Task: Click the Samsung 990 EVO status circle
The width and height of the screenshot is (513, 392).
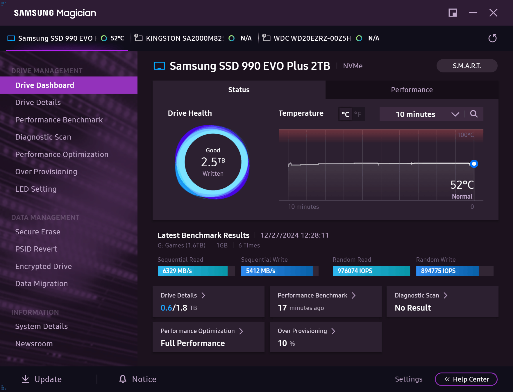Action: (104, 38)
